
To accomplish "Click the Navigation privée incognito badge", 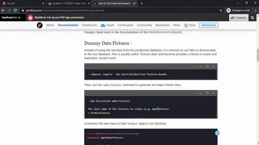I will point(238,10).
